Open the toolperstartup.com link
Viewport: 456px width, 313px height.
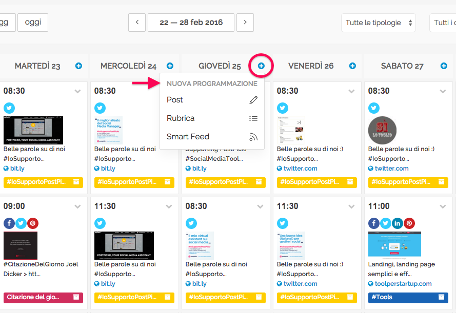coord(395,284)
